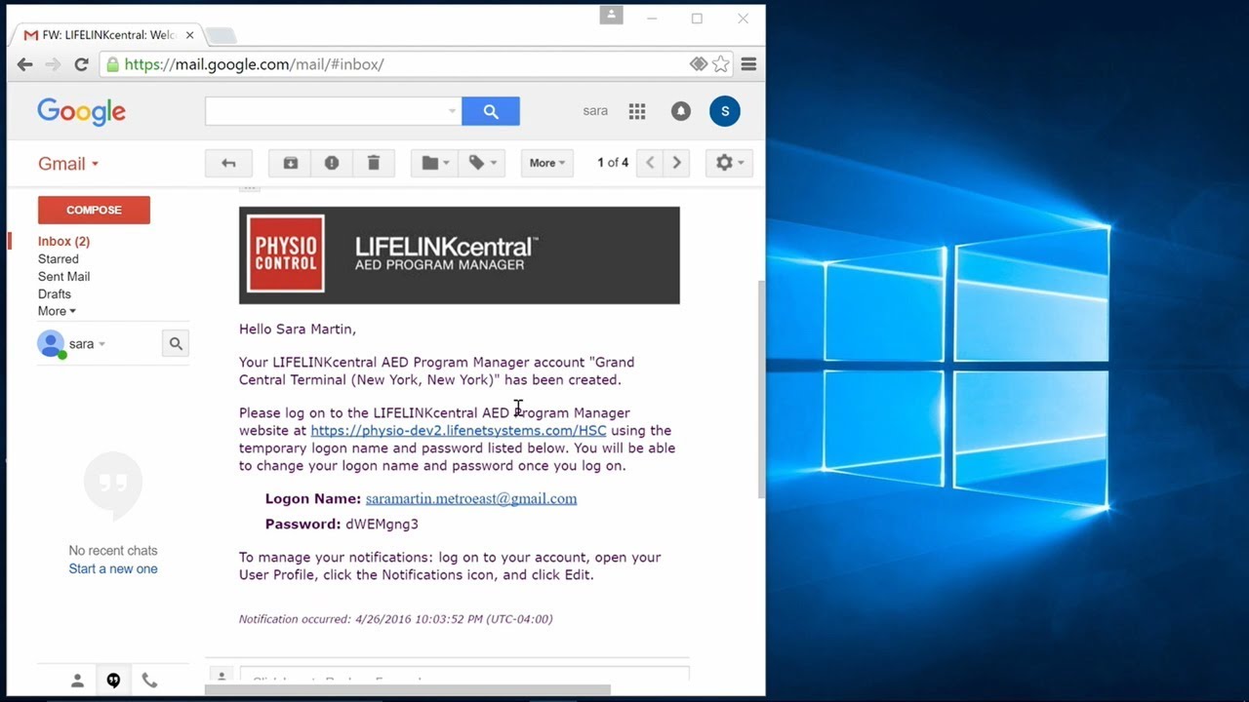The image size is (1249, 702).
Task: Open the Google apps grid
Action: pos(637,111)
